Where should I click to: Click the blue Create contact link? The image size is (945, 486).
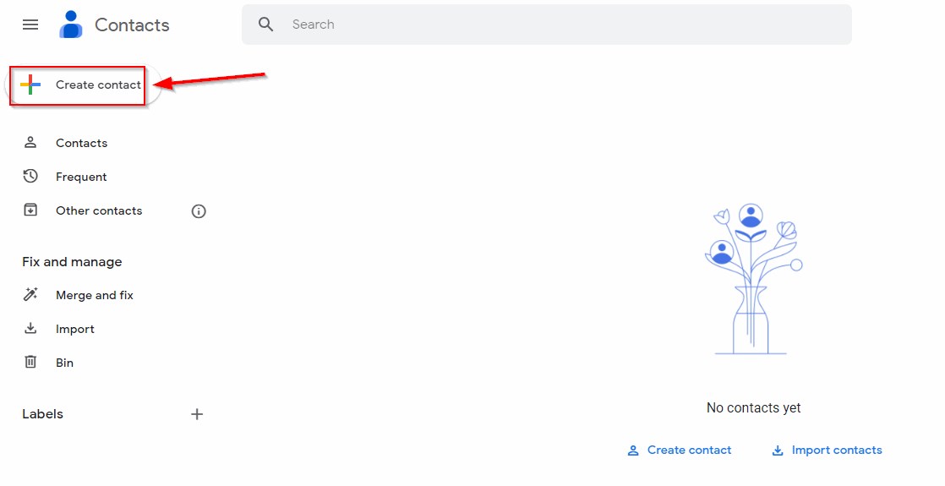click(x=689, y=451)
